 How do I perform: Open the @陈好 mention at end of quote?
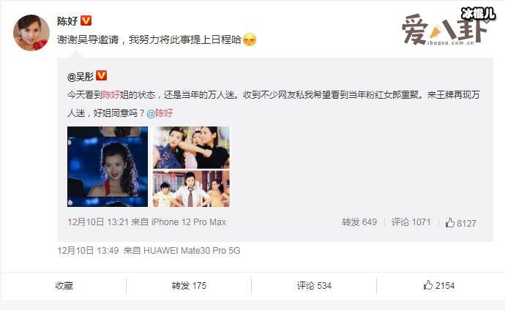pos(160,113)
